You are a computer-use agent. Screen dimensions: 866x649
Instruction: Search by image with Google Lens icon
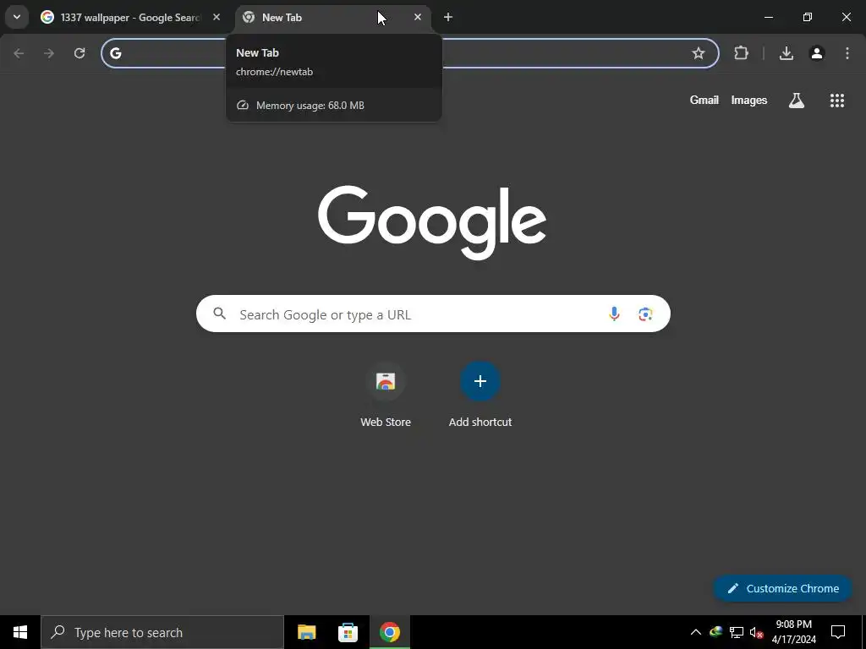(x=645, y=314)
